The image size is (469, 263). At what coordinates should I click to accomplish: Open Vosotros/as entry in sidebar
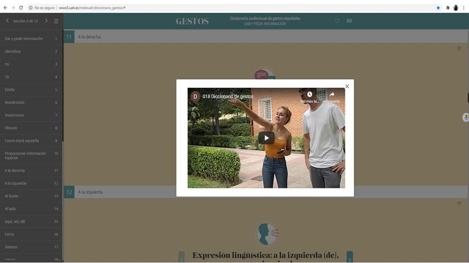click(x=31, y=115)
